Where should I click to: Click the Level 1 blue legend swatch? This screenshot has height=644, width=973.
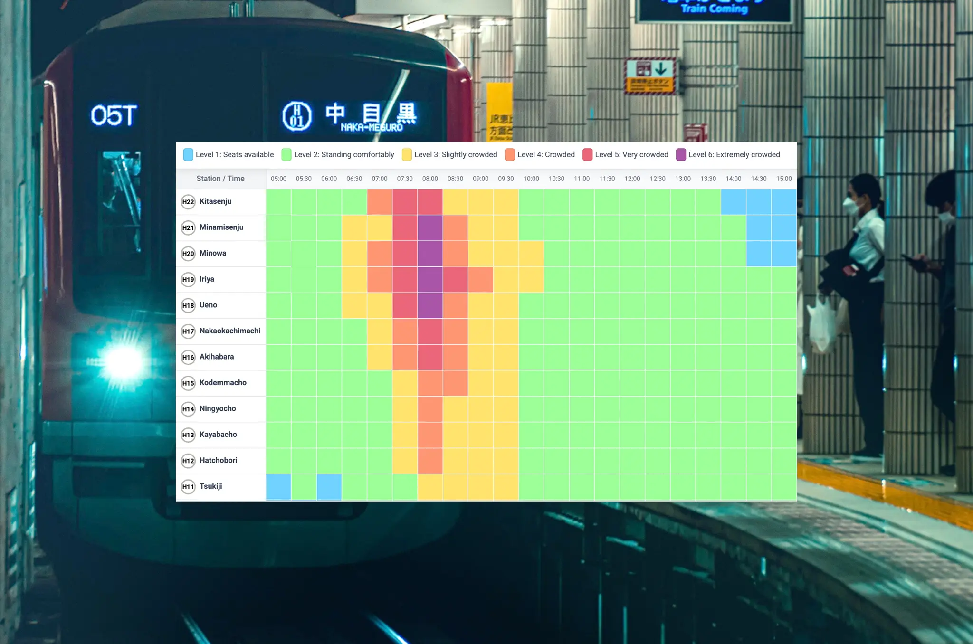[188, 154]
